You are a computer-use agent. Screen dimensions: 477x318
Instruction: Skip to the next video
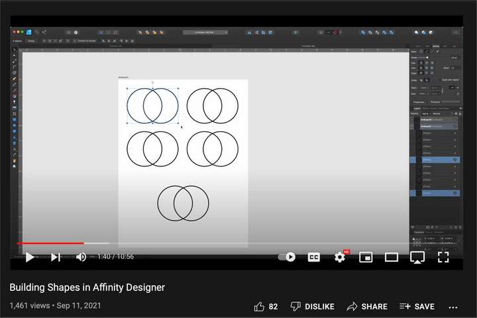coord(56,257)
